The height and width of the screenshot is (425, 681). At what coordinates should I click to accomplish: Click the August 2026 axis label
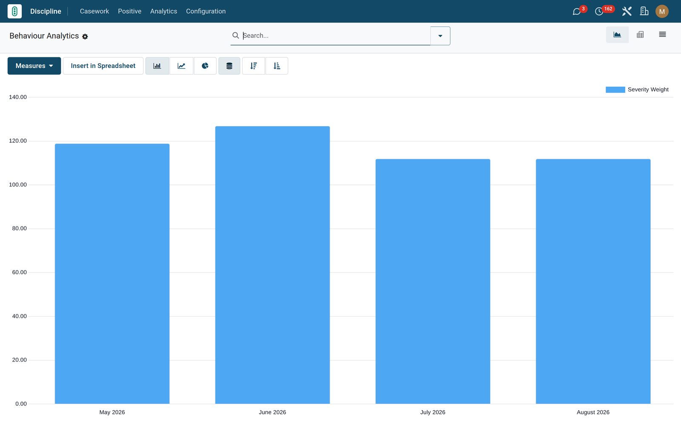593,412
